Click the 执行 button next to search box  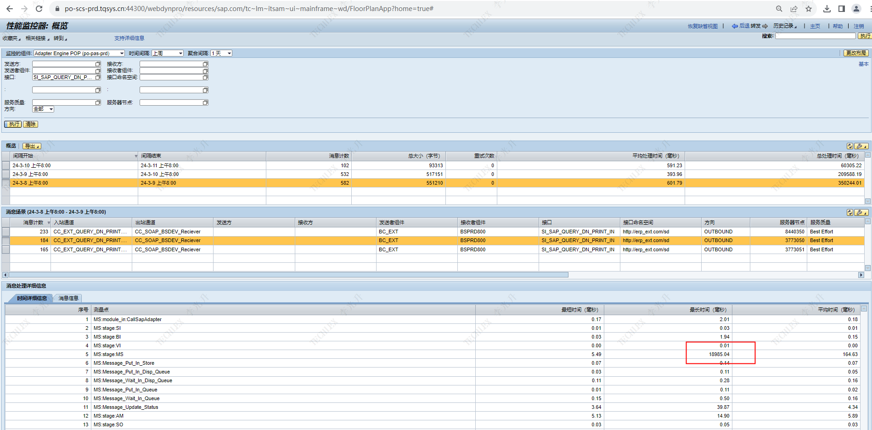tap(865, 36)
